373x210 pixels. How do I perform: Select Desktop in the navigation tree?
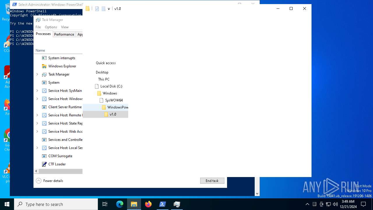point(102,72)
